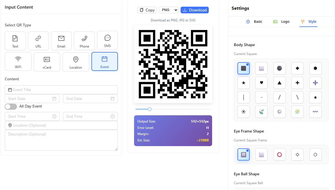335x190 pixels.
Task: Select the dark square body shape
Action: (x=244, y=68)
